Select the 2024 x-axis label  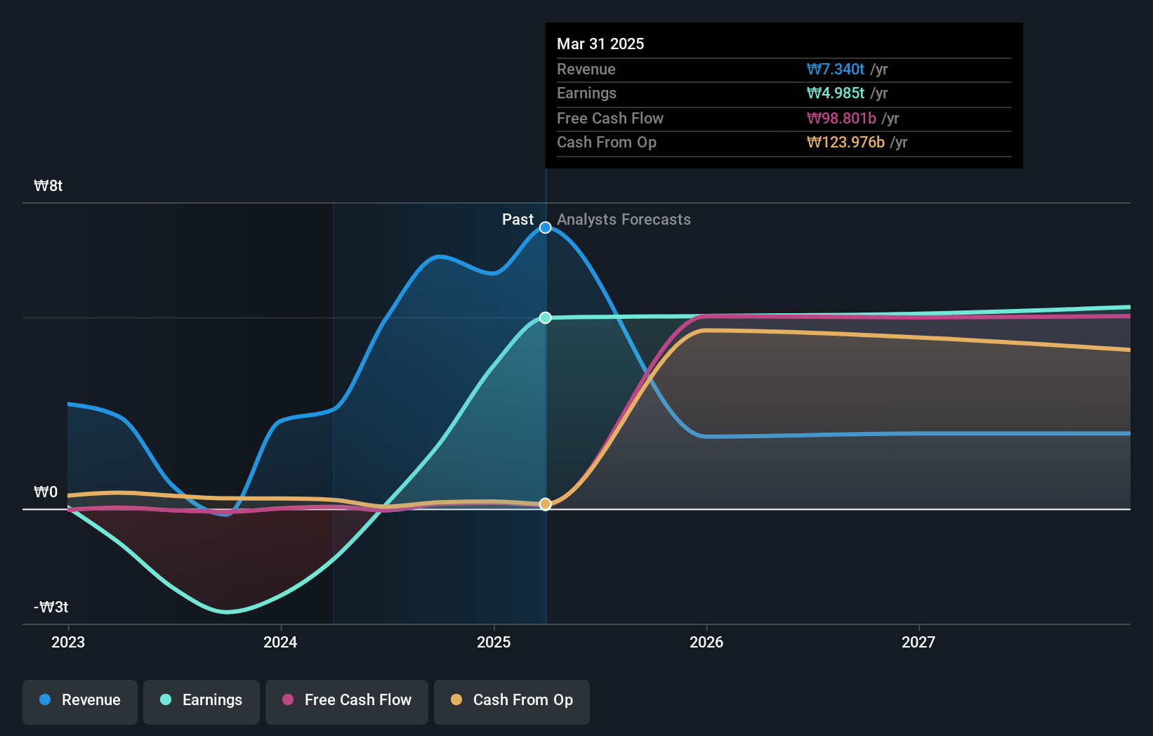click(280, 642)
